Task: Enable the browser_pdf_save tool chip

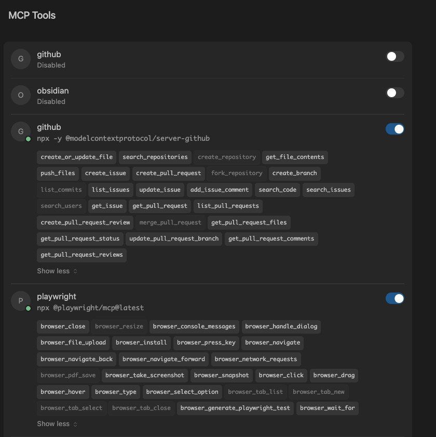Action: click(68, 375)
